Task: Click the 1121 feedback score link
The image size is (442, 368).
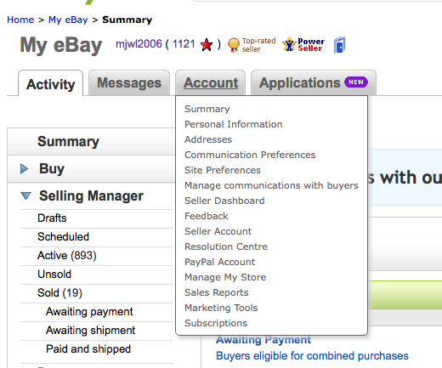Action: pyautogui.click(x=184, y=44)
